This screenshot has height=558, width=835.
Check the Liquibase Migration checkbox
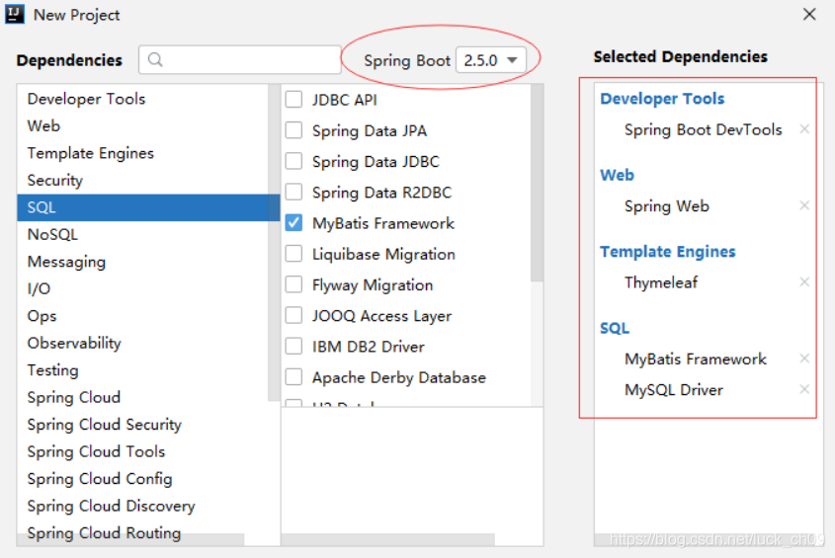(x=293, y=254)
